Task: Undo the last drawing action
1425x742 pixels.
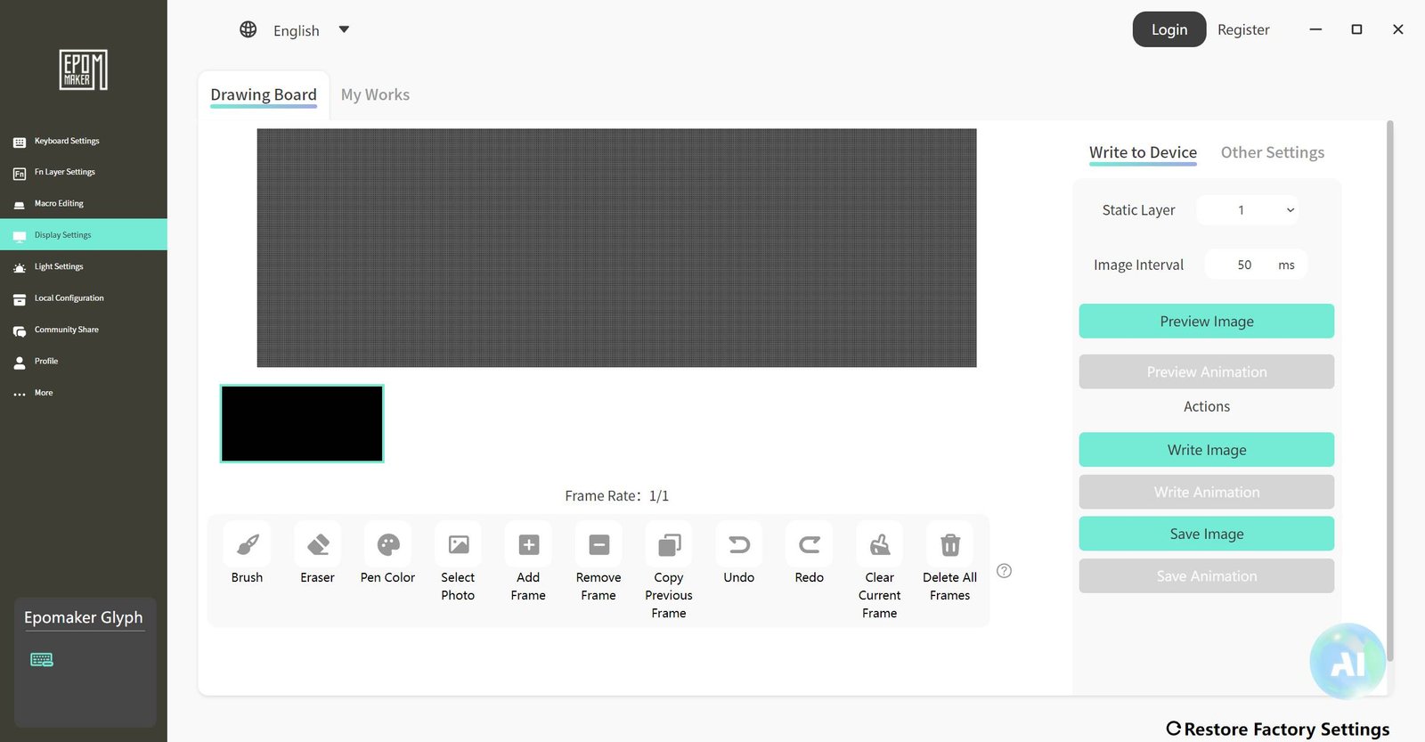Action: click(x=739, y=544)
